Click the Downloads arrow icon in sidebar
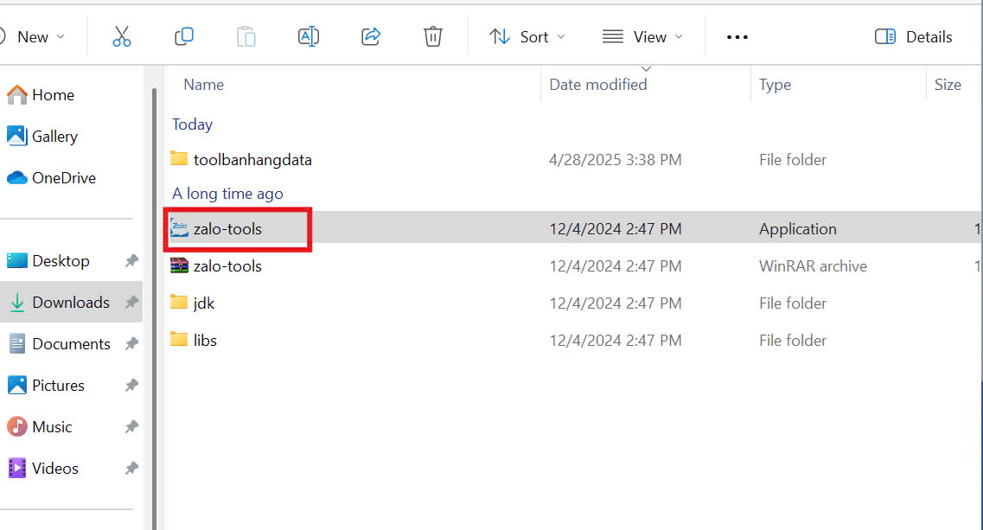The height and width of the screenshot is (530, 983). coord(17,303)
